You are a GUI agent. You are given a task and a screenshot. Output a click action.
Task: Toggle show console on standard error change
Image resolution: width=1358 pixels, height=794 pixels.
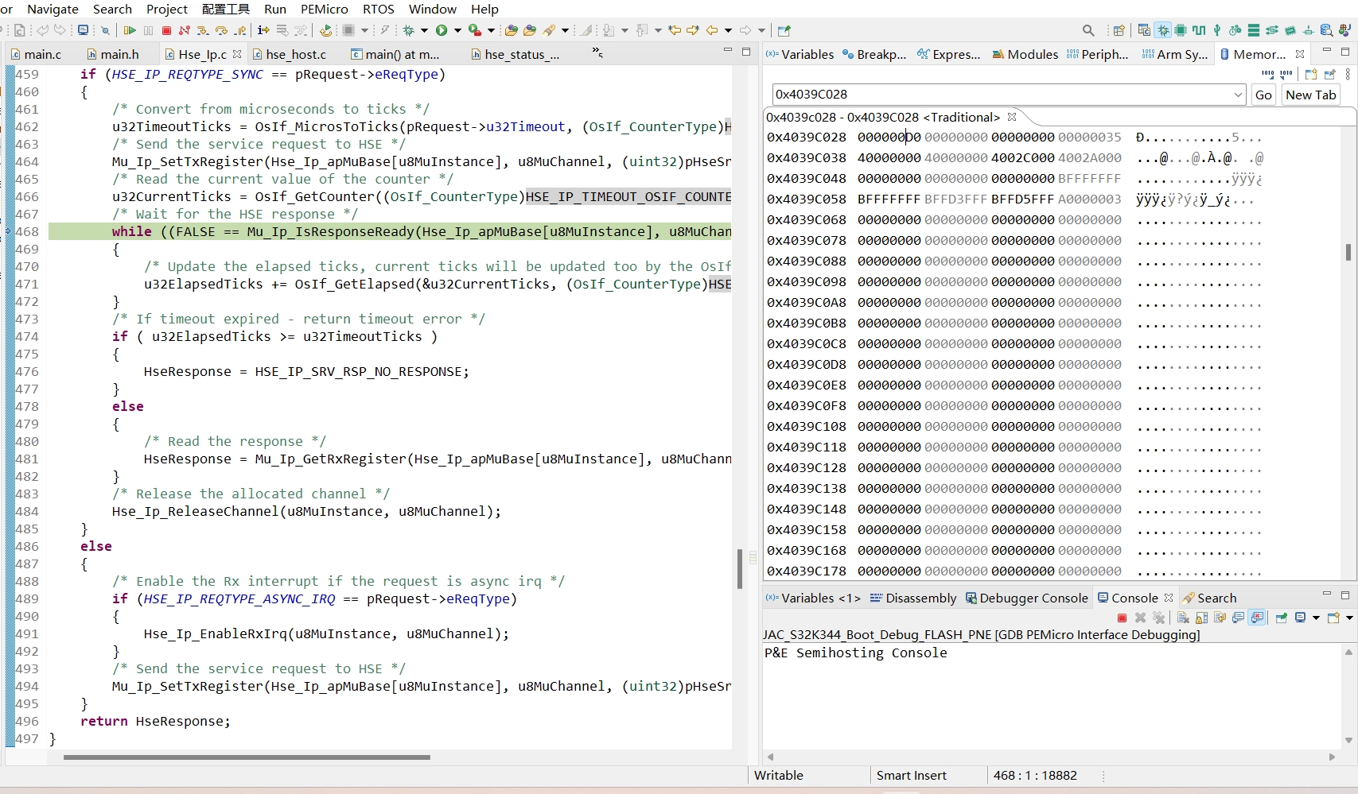pos(1257,618)
